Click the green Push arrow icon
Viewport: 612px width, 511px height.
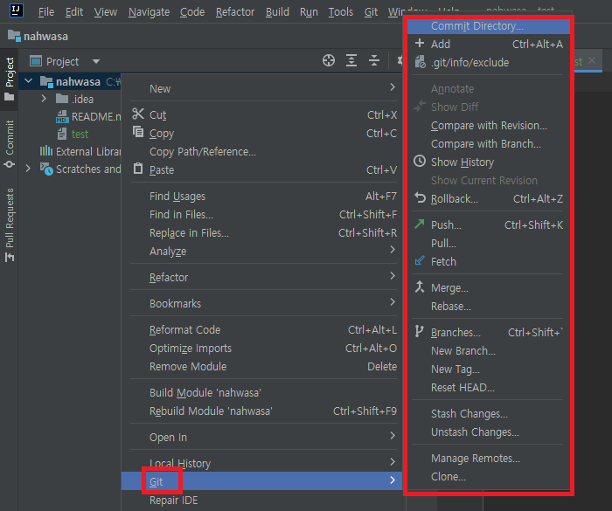[x=420, y=224]
